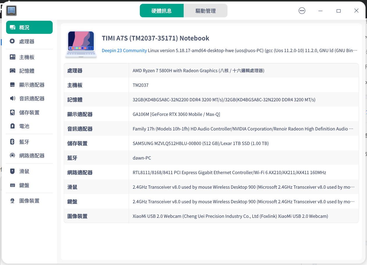Click the 32GB KD4BGSA8C memory value
The image size is (367, 265).
tap(224, 100)
